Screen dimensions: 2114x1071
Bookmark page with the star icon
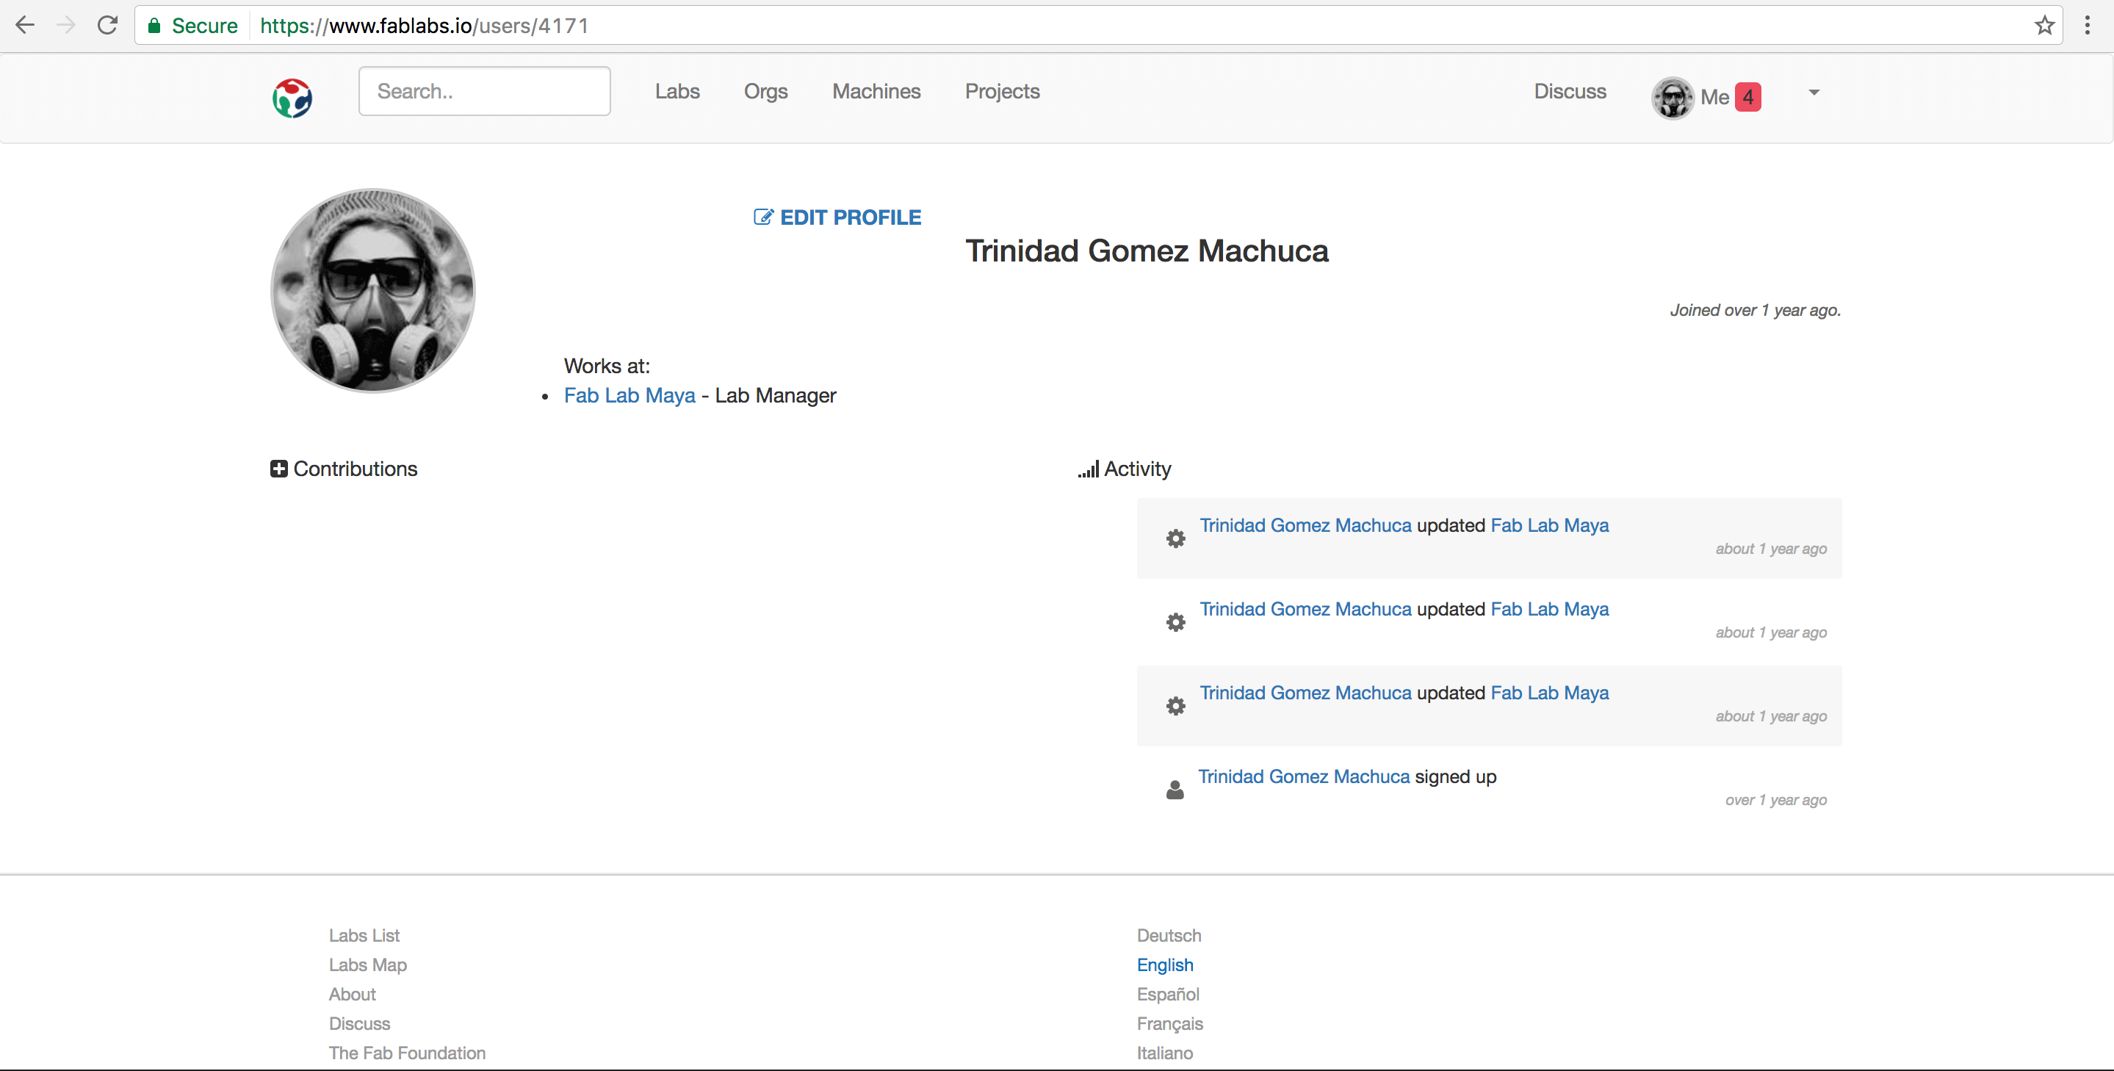point(2044,26)
